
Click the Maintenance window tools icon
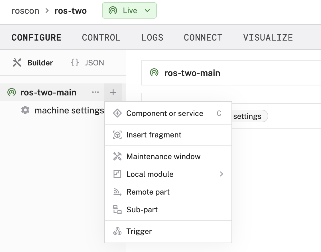pos(117,156)
